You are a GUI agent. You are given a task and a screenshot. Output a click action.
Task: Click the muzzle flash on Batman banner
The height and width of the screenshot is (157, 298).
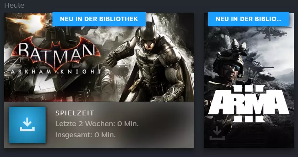pos(27,23)
